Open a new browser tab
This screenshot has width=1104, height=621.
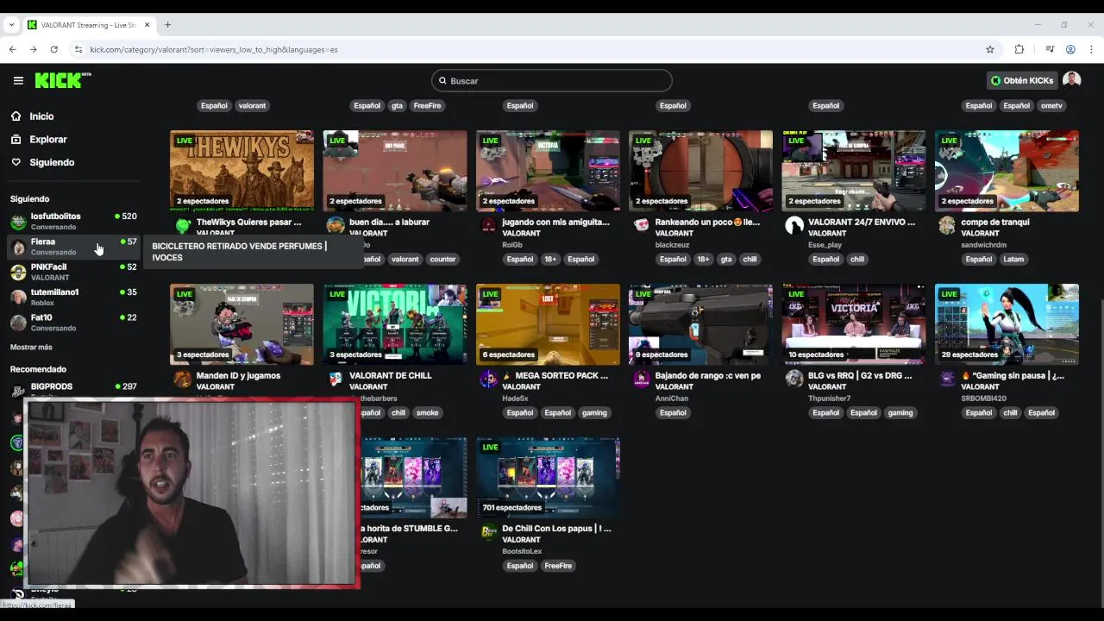click(x=167, y=25)
